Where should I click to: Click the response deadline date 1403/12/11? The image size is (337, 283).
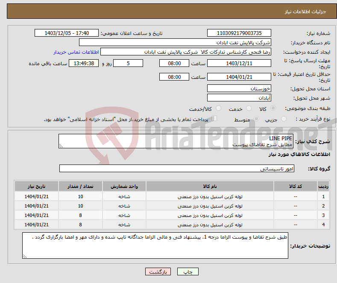point(239,63)
